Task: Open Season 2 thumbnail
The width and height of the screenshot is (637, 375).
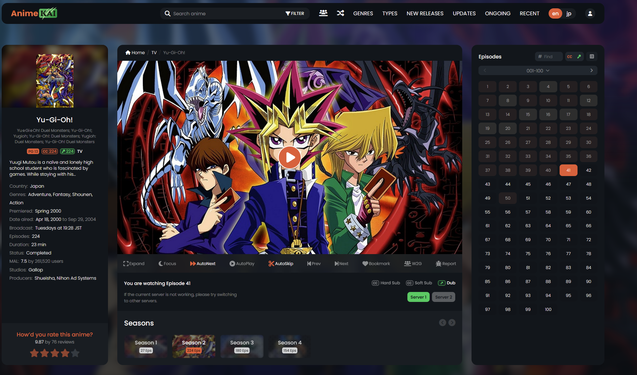Action: click(x=194, y=346)
